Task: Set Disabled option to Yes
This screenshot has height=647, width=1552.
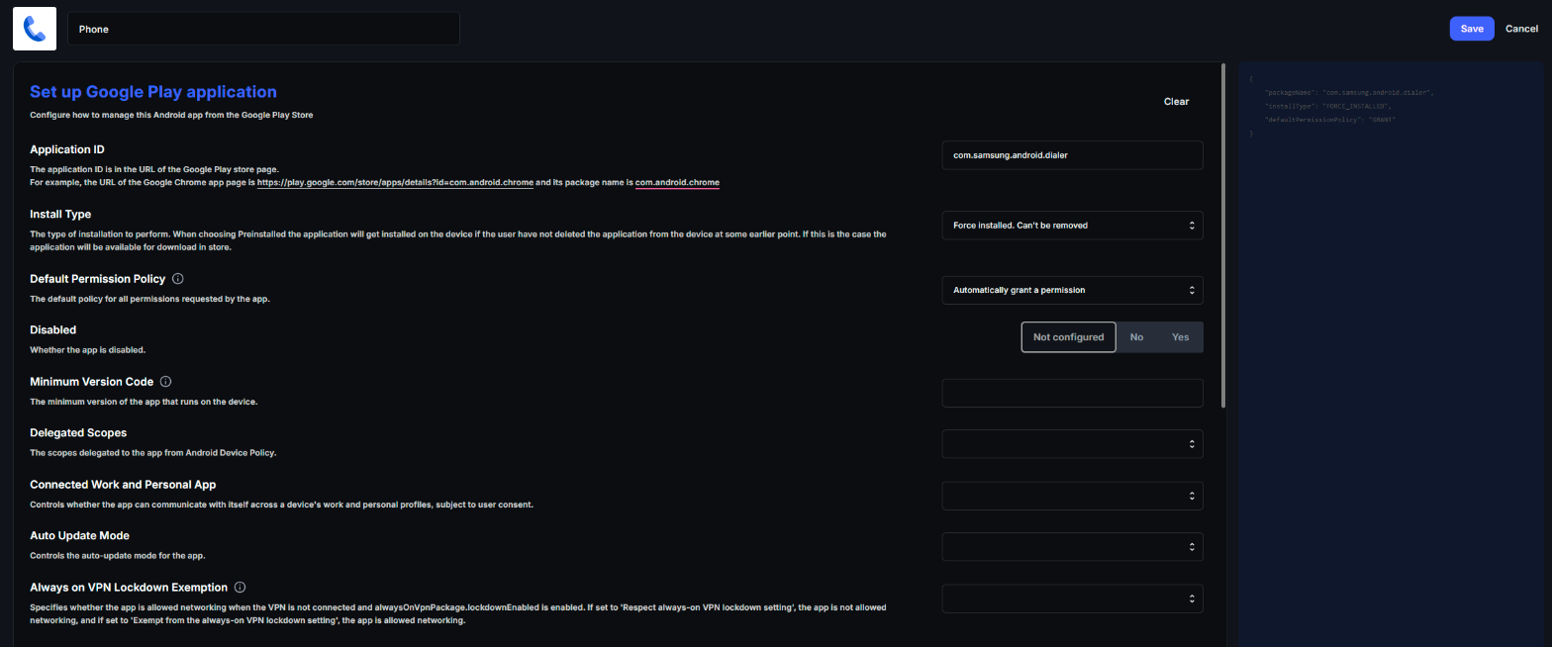Action: click(x=1181, y=337)
